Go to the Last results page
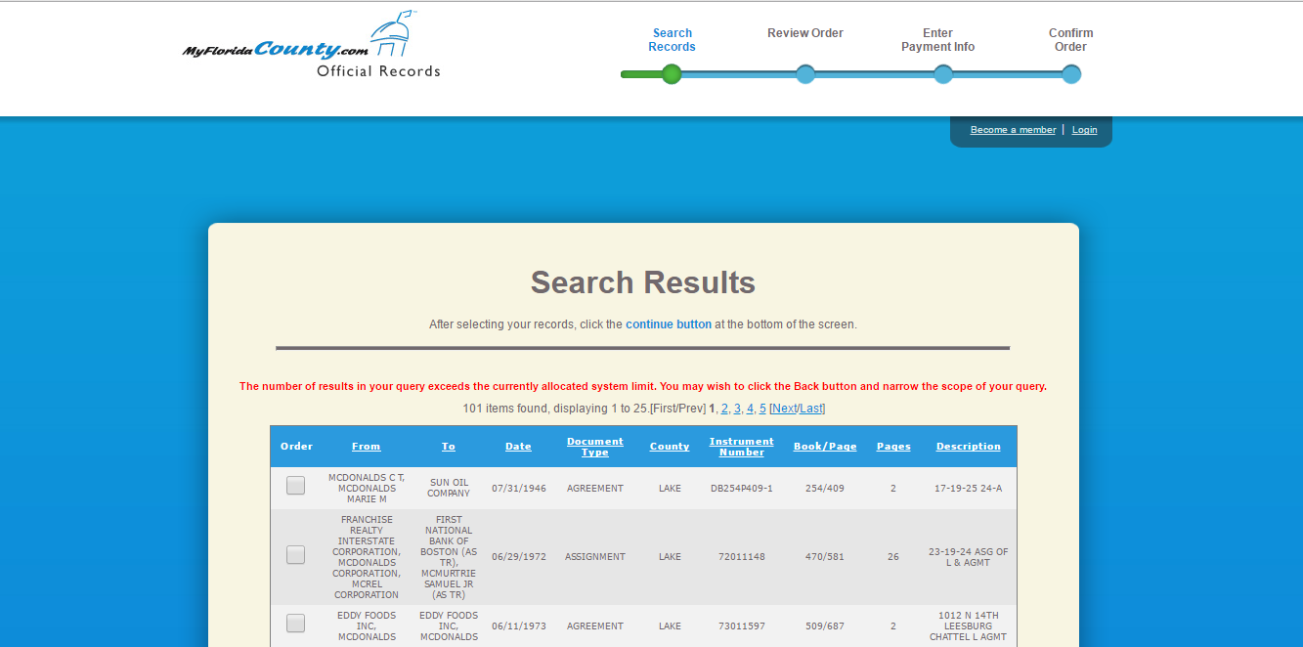This screenshot has width=1303, height=647. [811, 409]
